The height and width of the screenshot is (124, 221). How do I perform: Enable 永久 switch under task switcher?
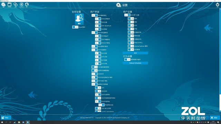coord(98,88)
